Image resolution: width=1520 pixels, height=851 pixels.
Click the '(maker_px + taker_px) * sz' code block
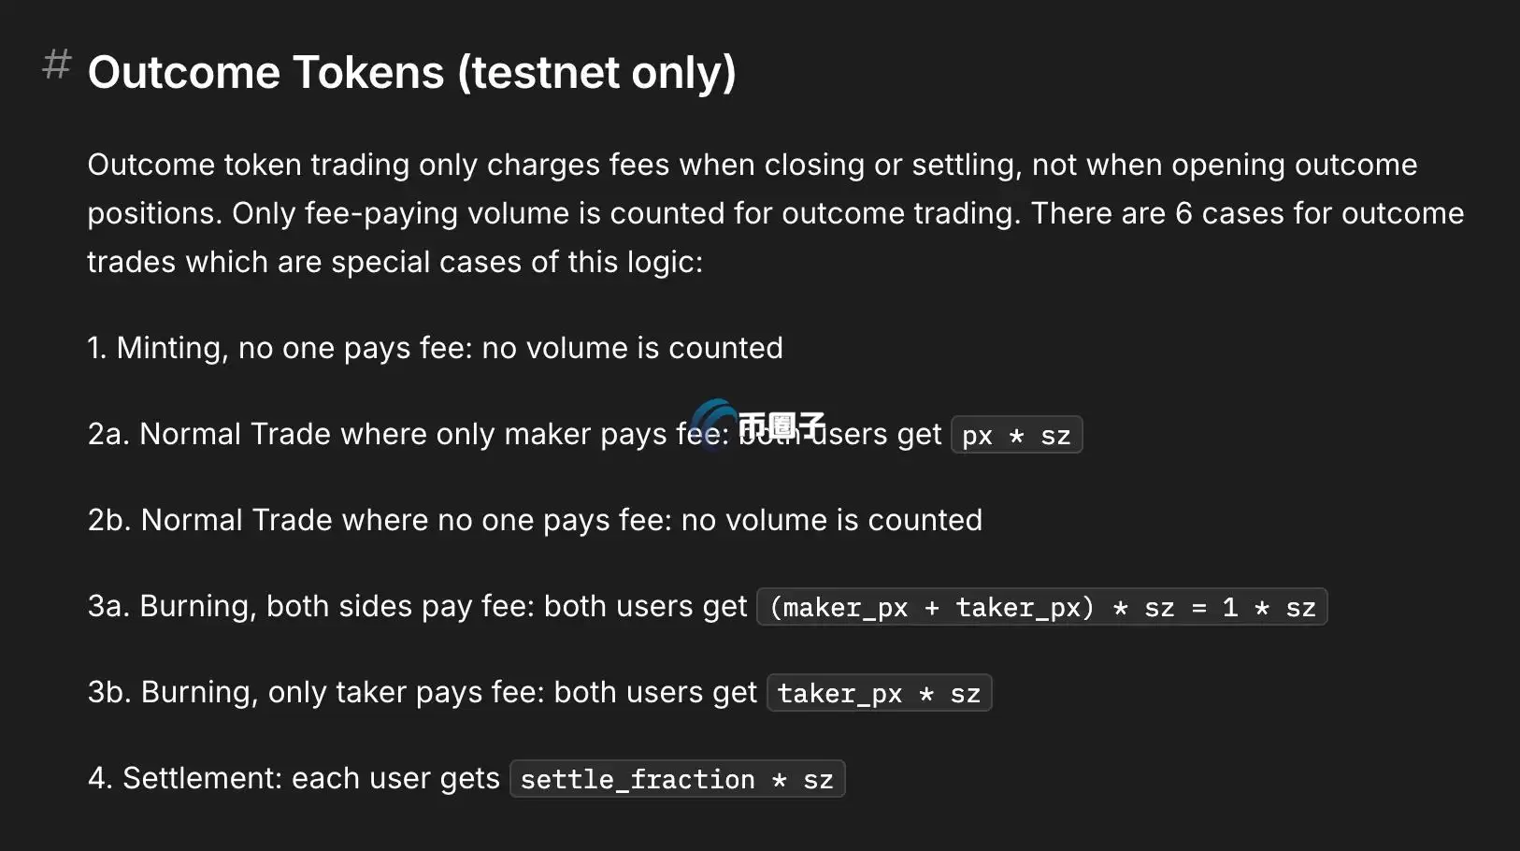pyautogui.click(x=1041, y=608)
